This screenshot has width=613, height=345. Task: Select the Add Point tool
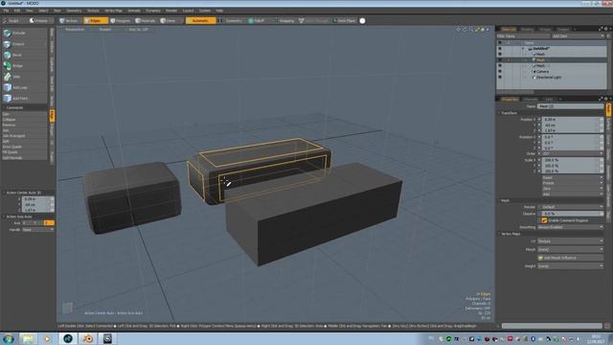click(24, 99)
